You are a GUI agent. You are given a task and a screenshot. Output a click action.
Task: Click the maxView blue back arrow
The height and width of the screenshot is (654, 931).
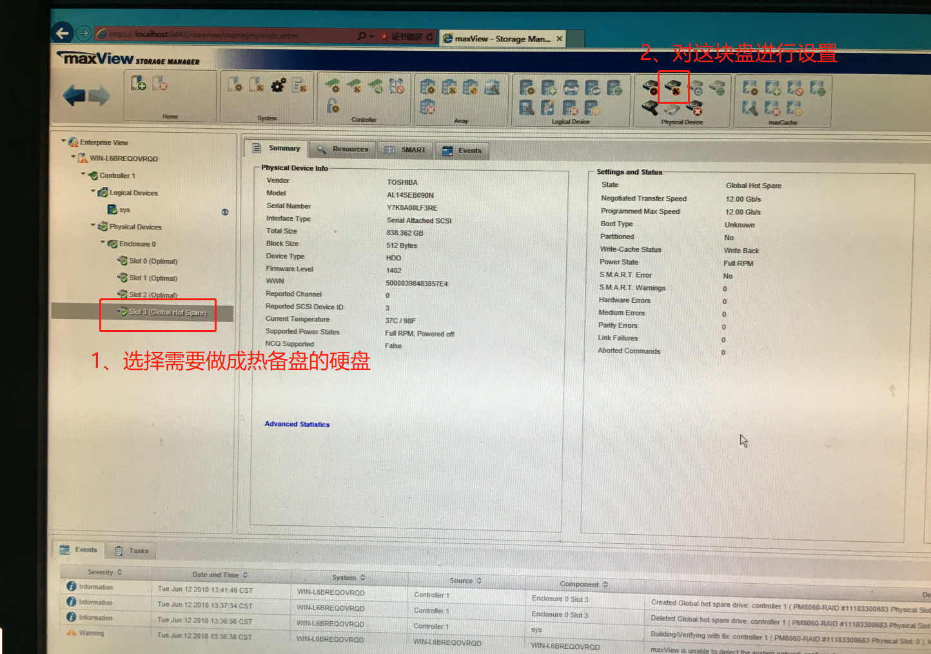(74, 95)
